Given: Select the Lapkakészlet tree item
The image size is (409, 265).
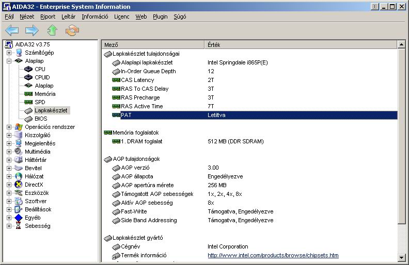Looking at the screenshot, I should coord(51,110).
